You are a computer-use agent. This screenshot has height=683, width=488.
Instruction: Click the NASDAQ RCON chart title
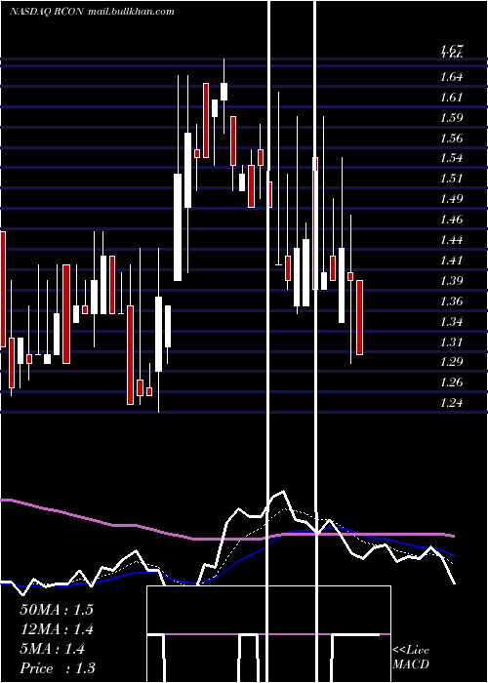47,12
